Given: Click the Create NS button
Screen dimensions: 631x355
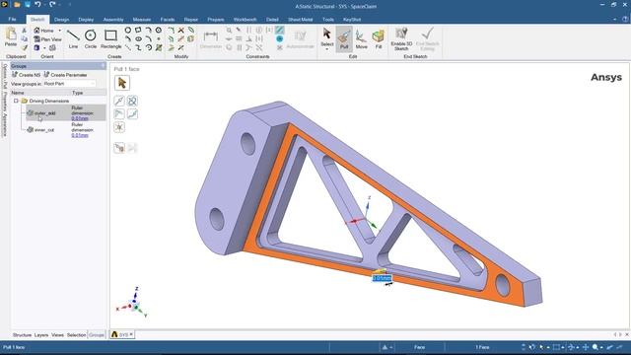Looking at the screenshot, I should point(27,75).
